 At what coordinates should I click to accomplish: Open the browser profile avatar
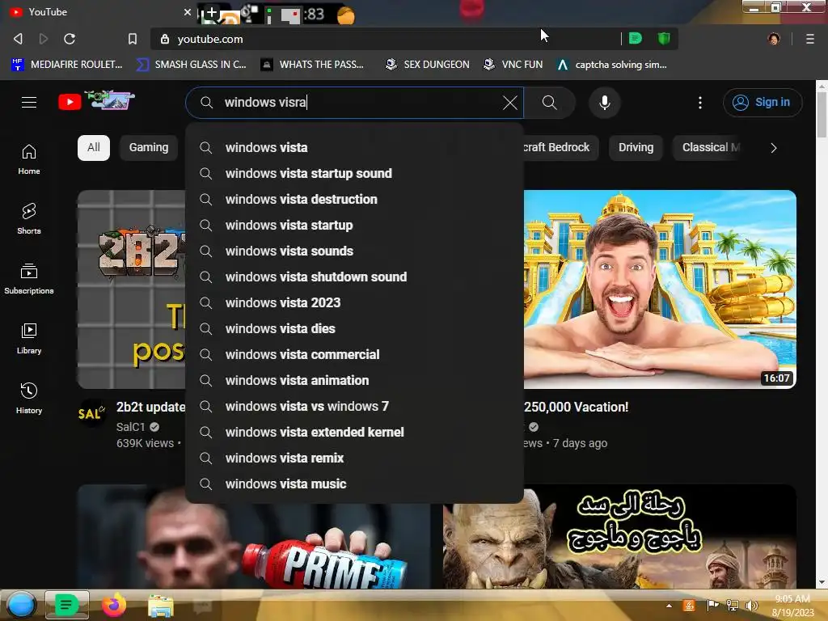pyautogui.click(x=774, y=39)
